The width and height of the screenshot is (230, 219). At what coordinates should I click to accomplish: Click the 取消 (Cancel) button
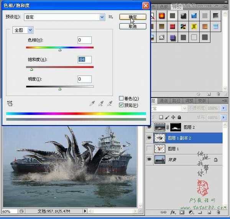(133, 26)
